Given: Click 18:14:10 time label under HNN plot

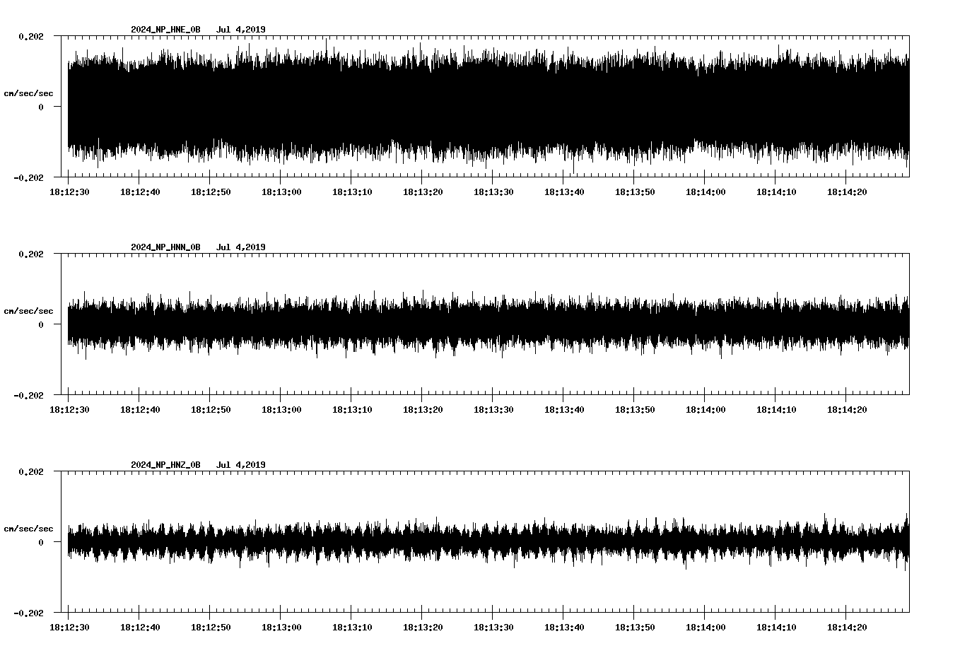Looking at the screenshot, I should click(x=776, y=409).
